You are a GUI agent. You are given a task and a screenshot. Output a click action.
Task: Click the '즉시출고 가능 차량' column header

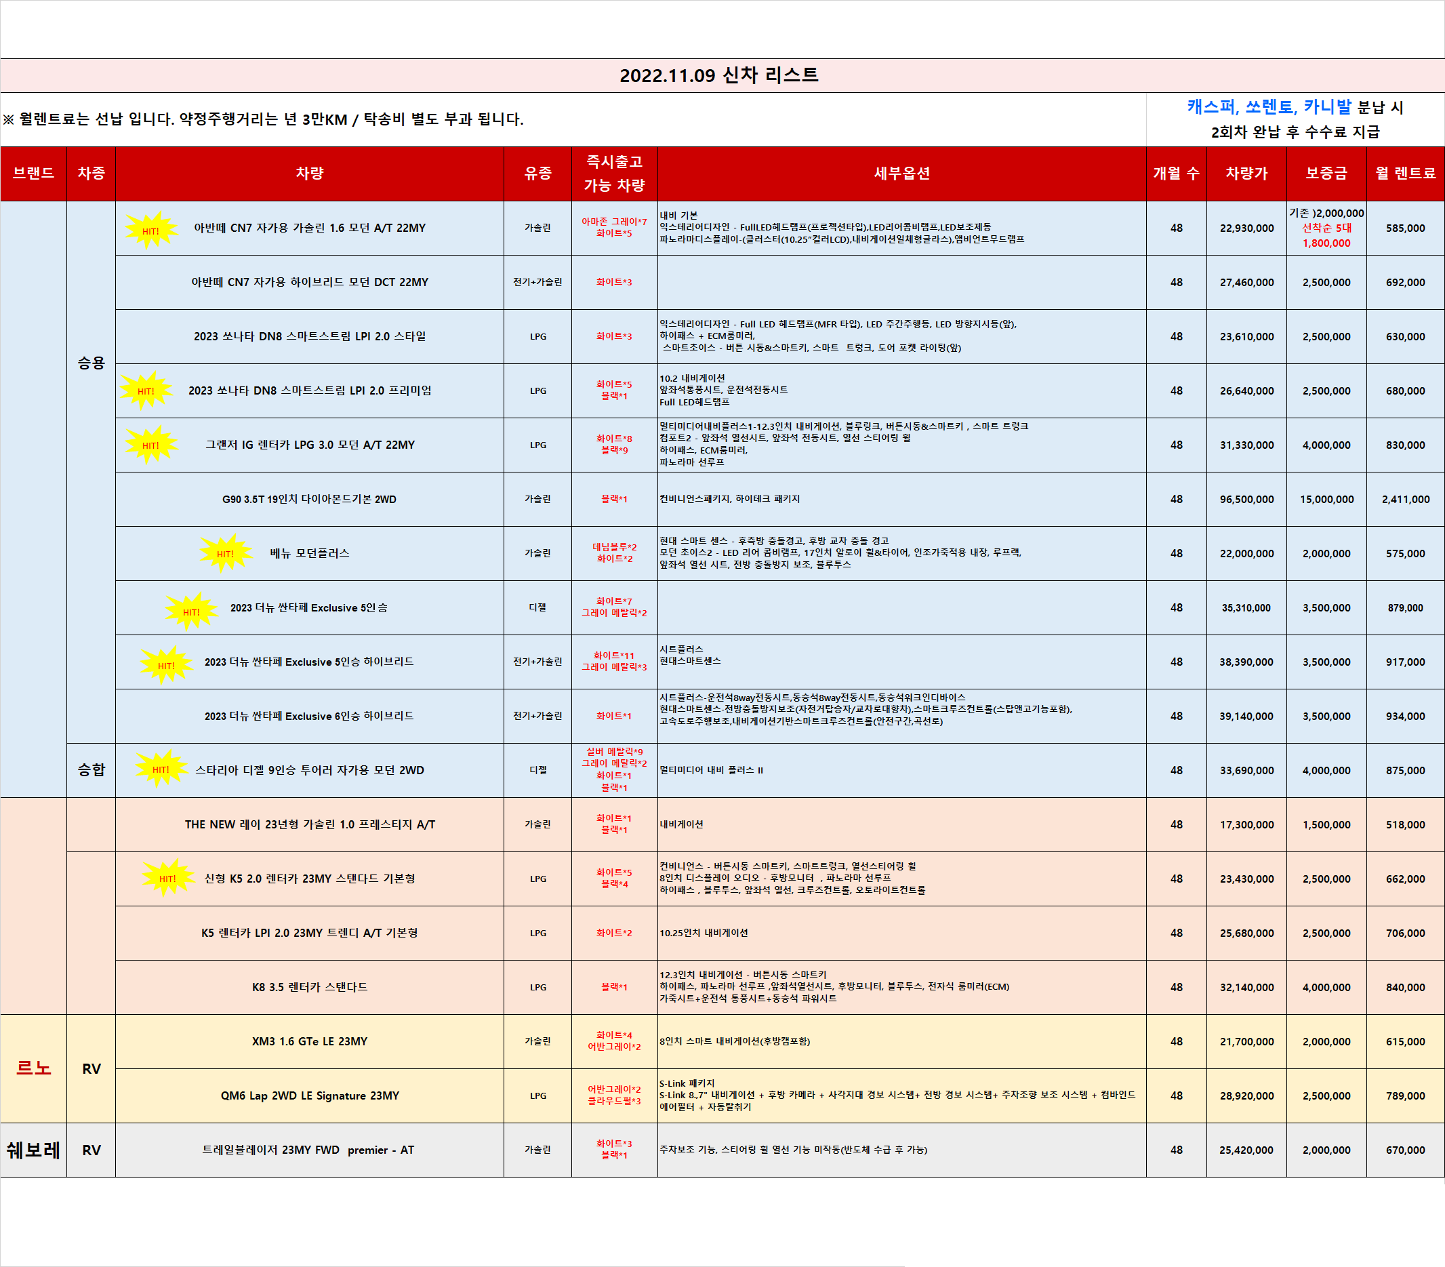point(614,174)
